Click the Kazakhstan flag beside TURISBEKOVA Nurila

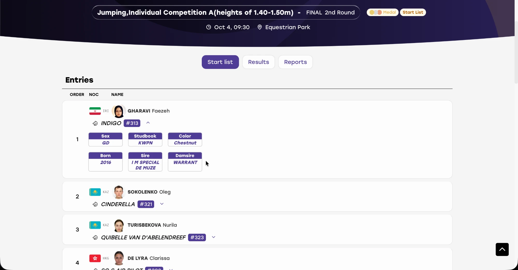pyautogui.click(x=95, y=225)
